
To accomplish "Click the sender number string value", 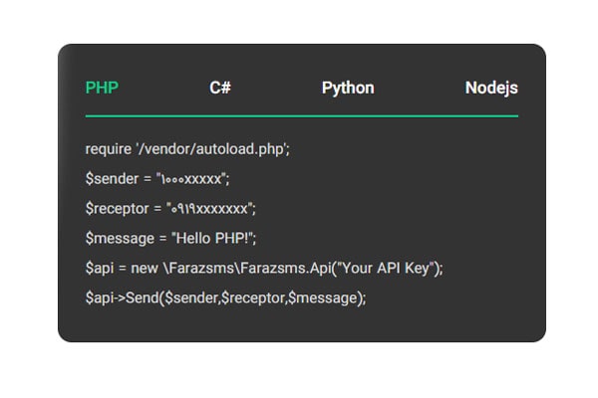I will pos(191,179).
